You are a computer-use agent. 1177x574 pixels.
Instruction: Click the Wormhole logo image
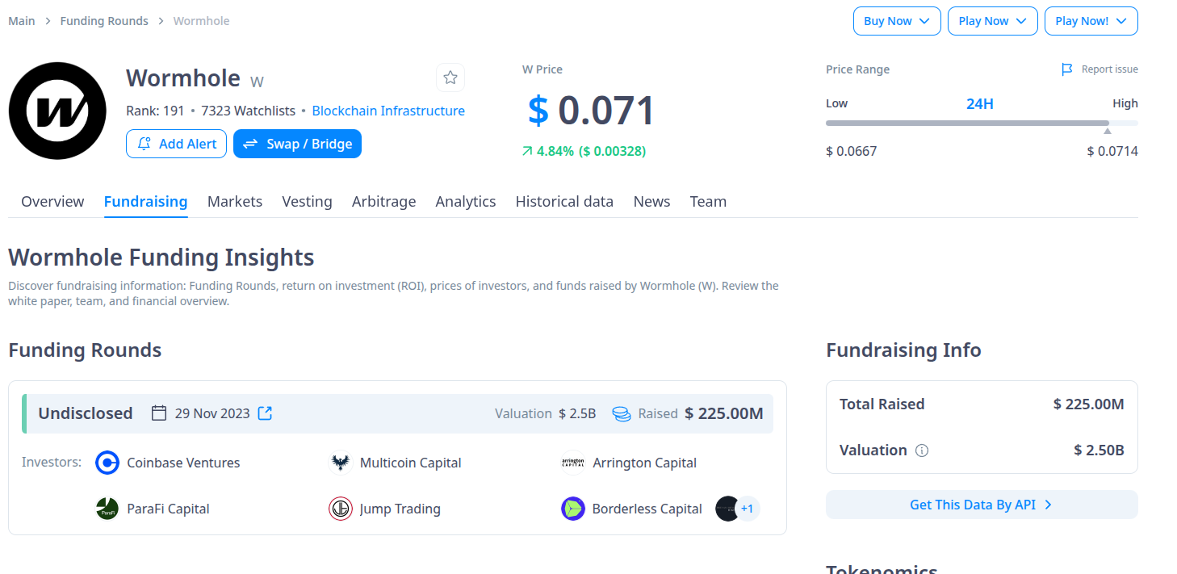coord(57,111)
